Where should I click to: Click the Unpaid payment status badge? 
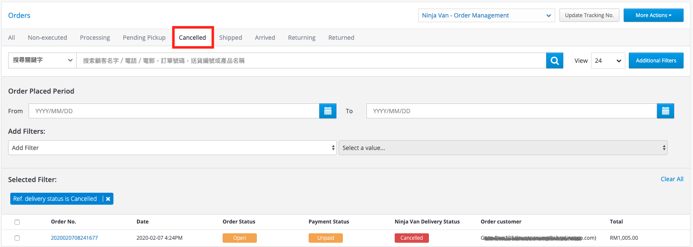[326, 238]
